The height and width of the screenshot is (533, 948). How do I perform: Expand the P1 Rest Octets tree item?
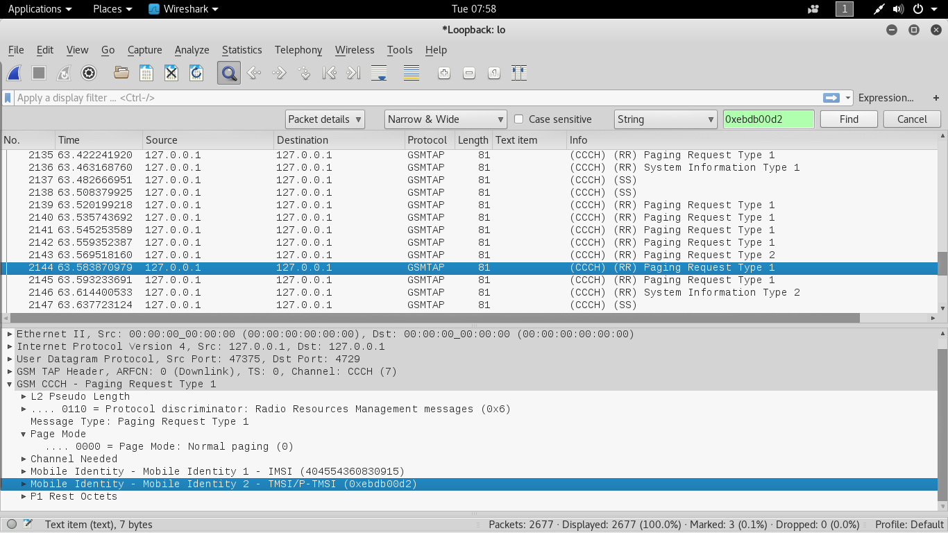(24, 497)
